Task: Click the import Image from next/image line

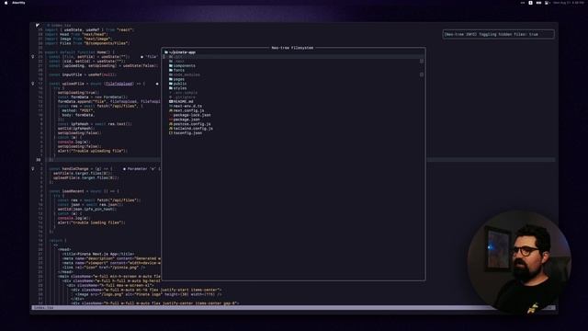Action: (78, 39)
